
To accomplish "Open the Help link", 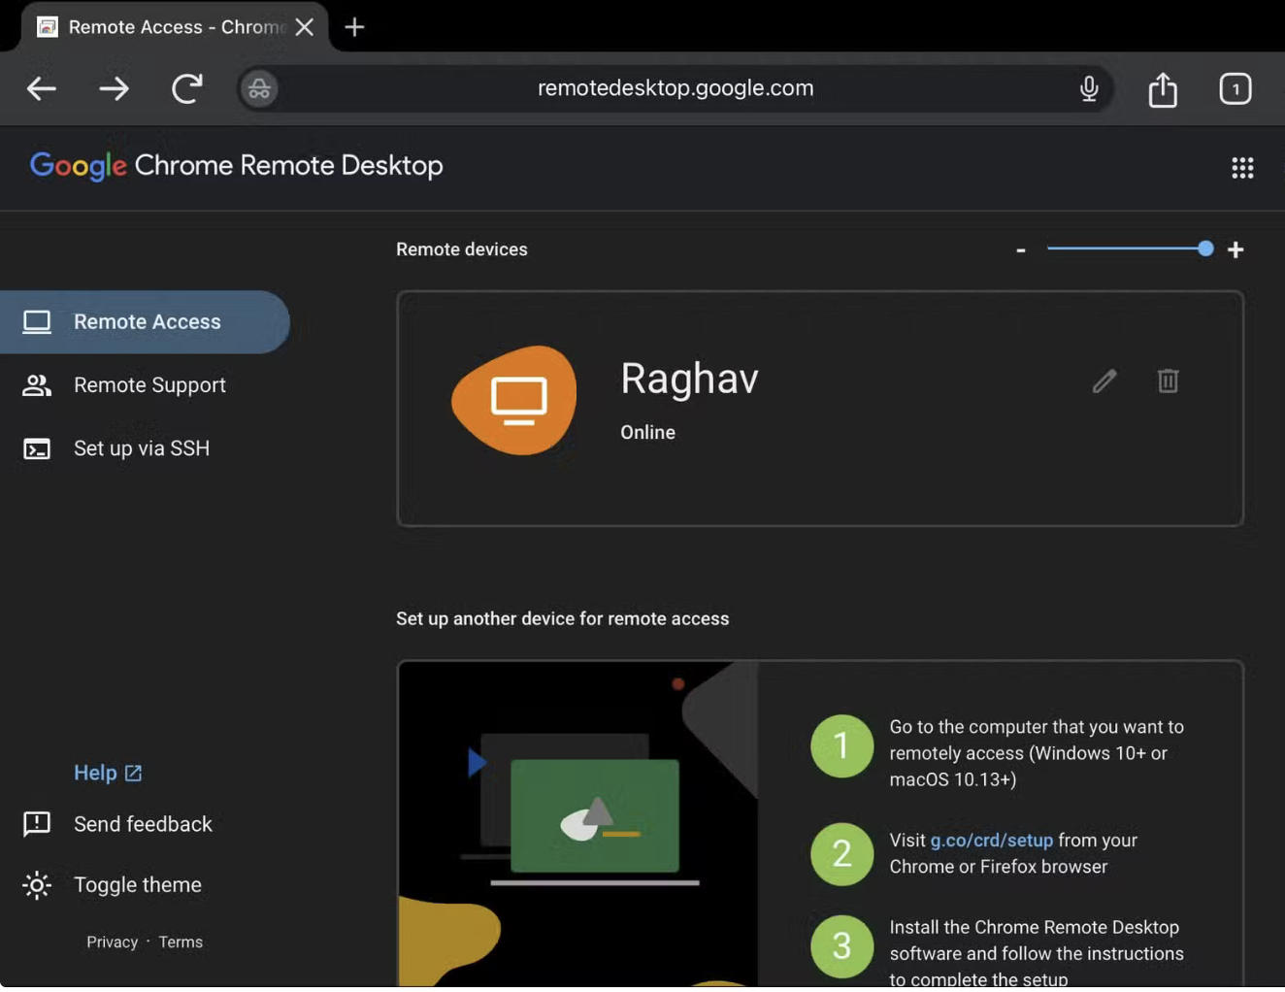I will pos(95,773).
